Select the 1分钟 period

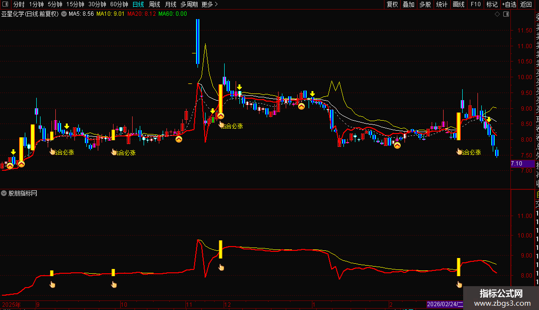tap(36, 4)
